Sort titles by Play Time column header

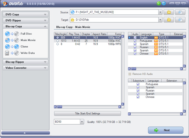(74, 34)
